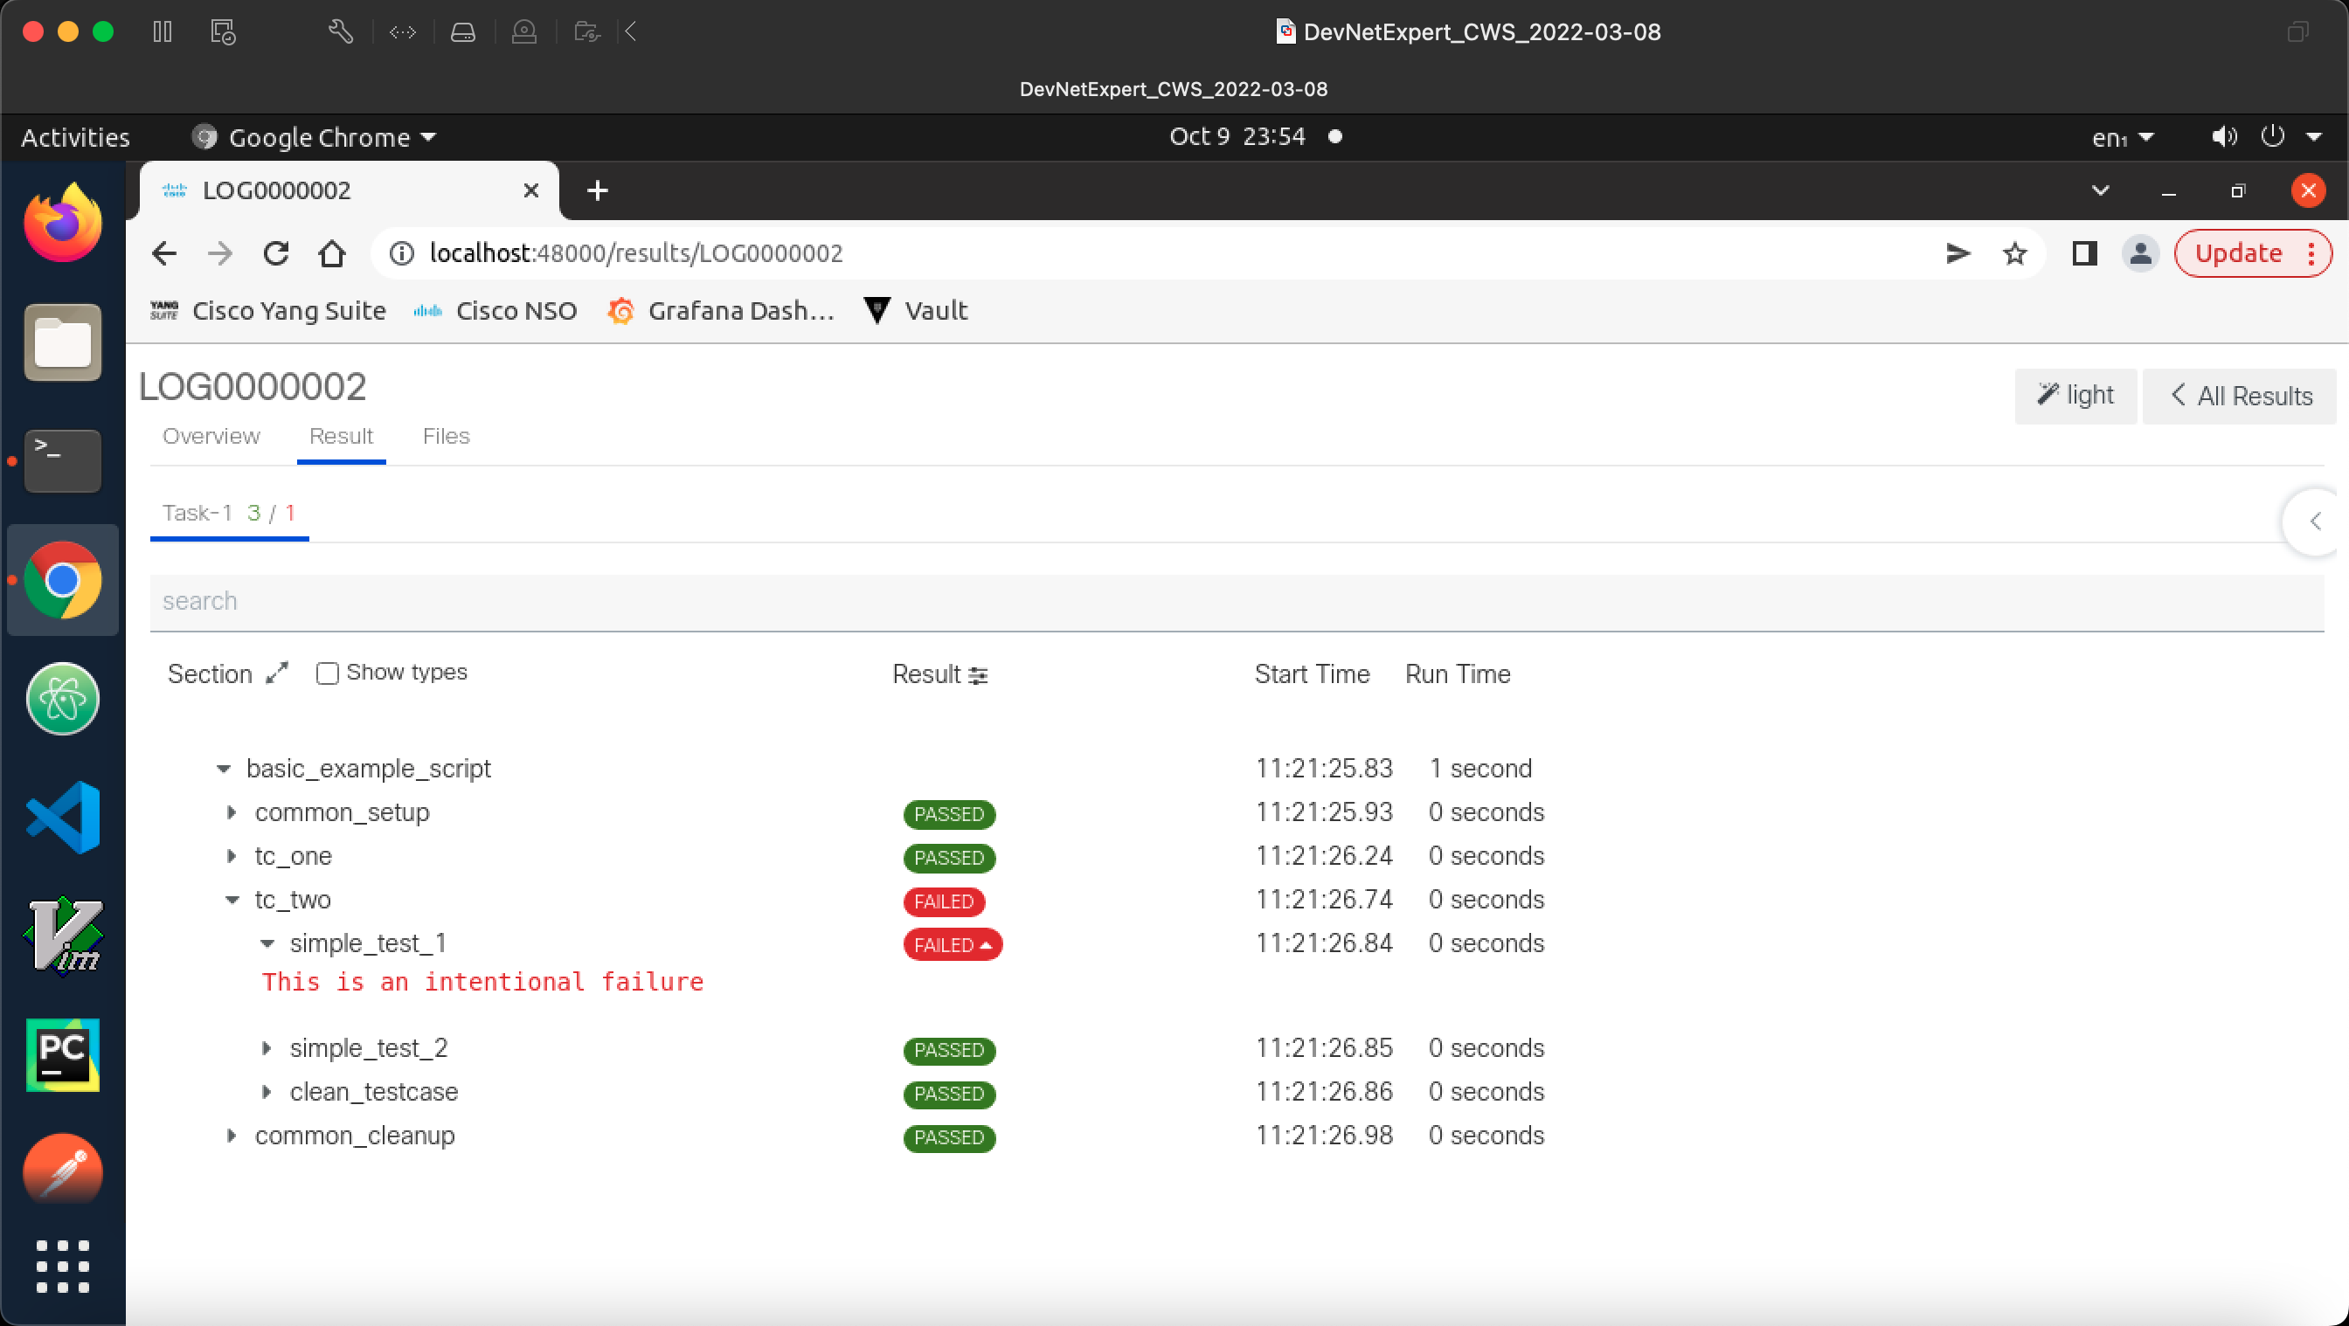
Task: Open the Chrome side panel icon
Action: point(2083,253)
